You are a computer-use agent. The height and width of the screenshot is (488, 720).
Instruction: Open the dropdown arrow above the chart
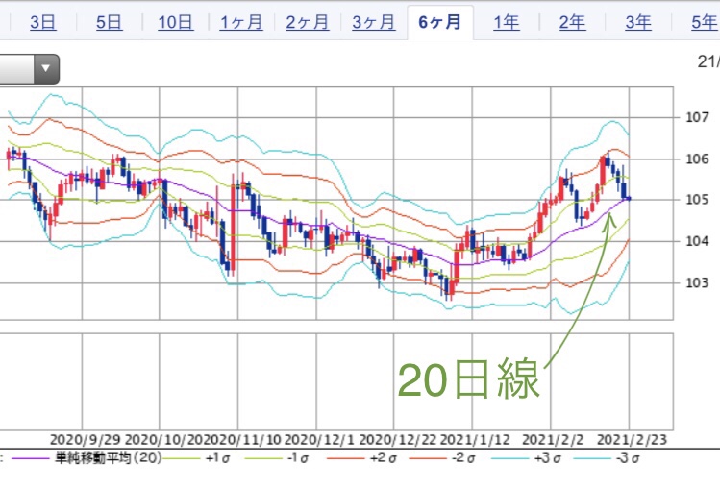tap(46, 68)
